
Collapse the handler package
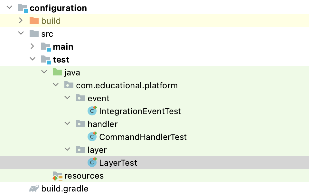[67, 124]
